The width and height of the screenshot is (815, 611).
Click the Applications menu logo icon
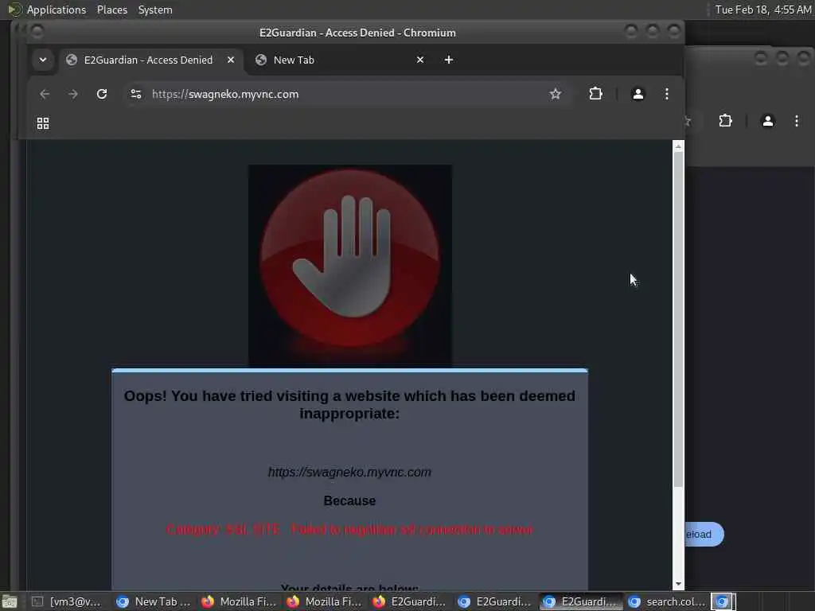click(14, 10)
